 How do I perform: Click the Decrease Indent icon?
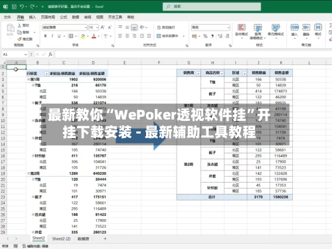(x=142, y=36)
